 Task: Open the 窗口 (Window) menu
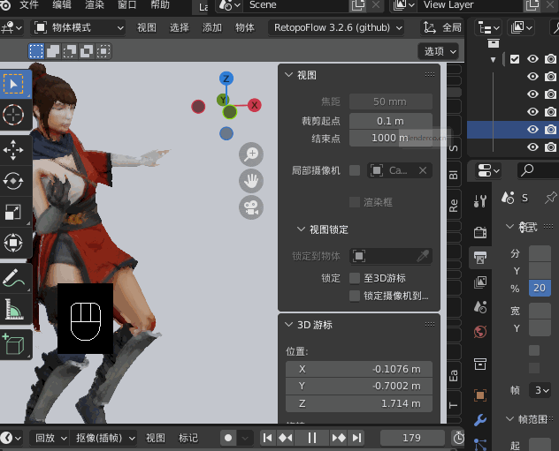(126, 5)
